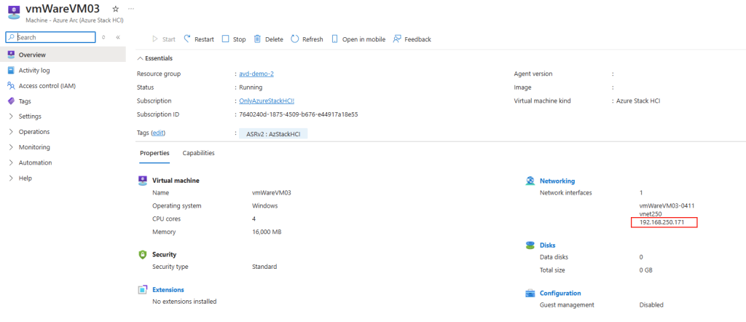Open the Extensions section link
The height and width of the screenshot is (322, 746).
pos(168,289)
